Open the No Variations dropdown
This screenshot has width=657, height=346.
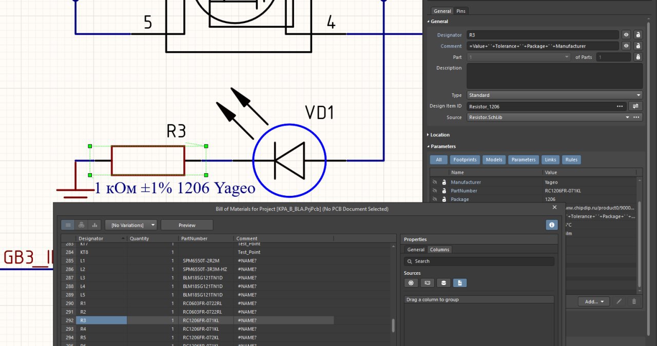pyautogui.click(x=131, y=225)
